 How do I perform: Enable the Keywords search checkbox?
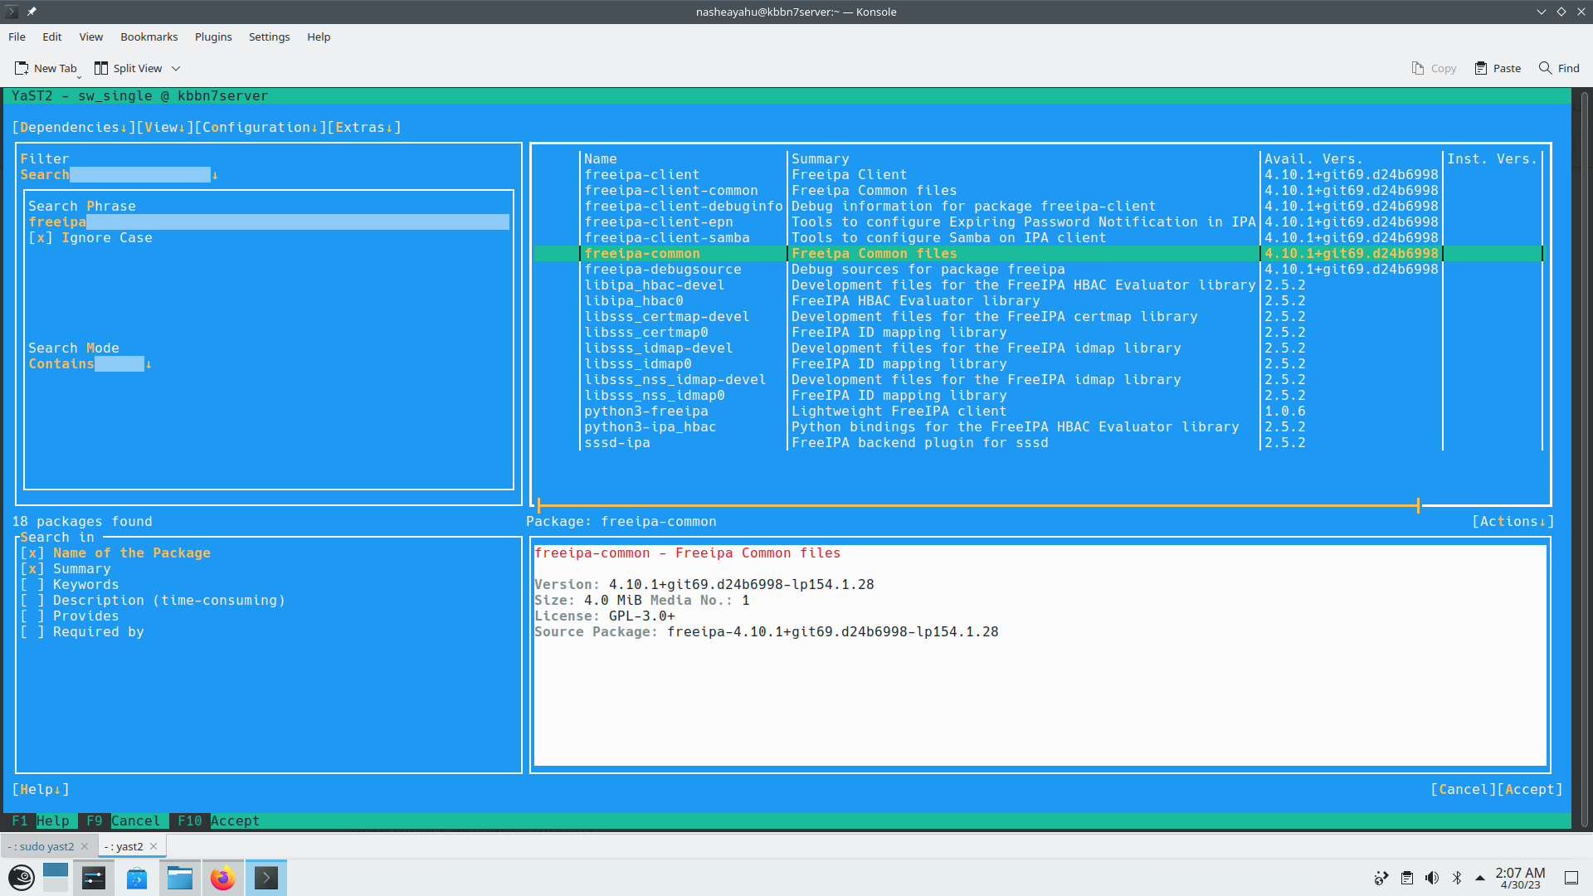[x=32, y=585]
